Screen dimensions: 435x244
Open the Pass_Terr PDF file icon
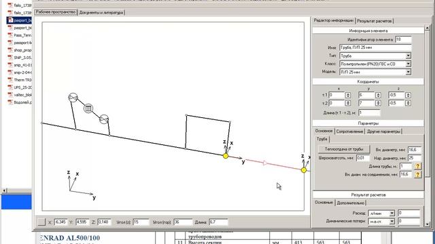coord(10,35)
